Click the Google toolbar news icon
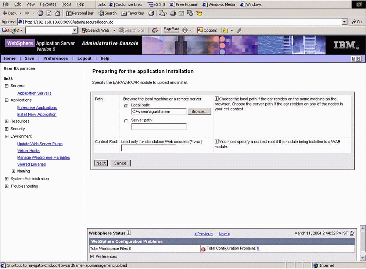 tap(155, 31)
